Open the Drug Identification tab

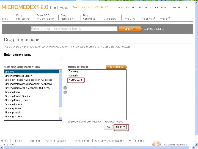point(68,17)
